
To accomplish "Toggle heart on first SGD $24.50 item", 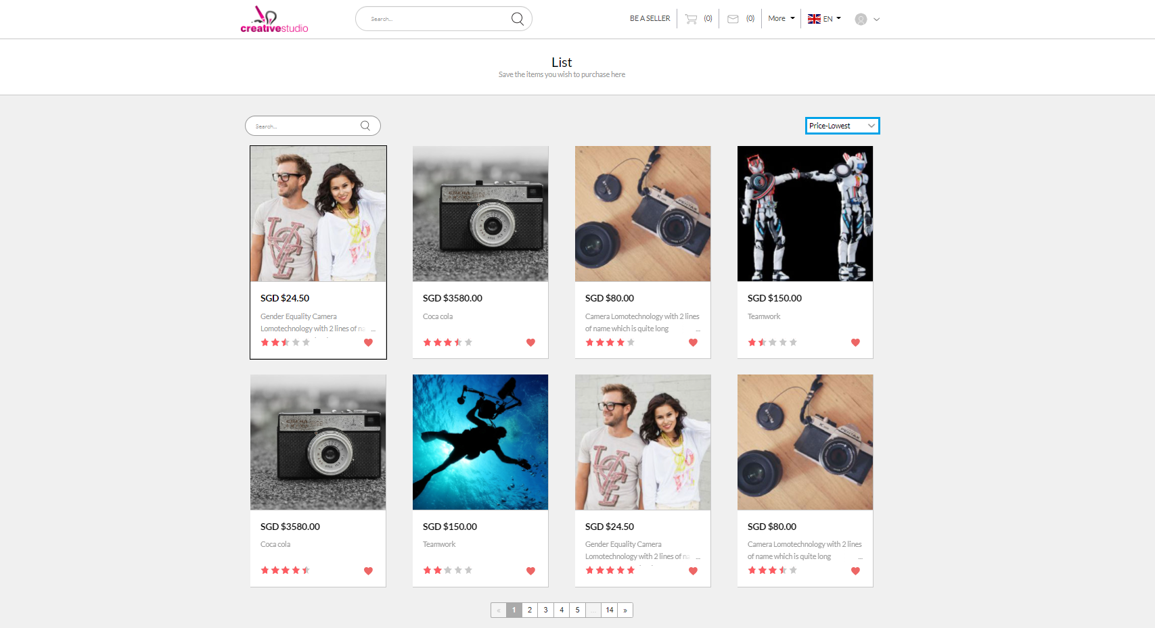I will (x=368, y=343).
